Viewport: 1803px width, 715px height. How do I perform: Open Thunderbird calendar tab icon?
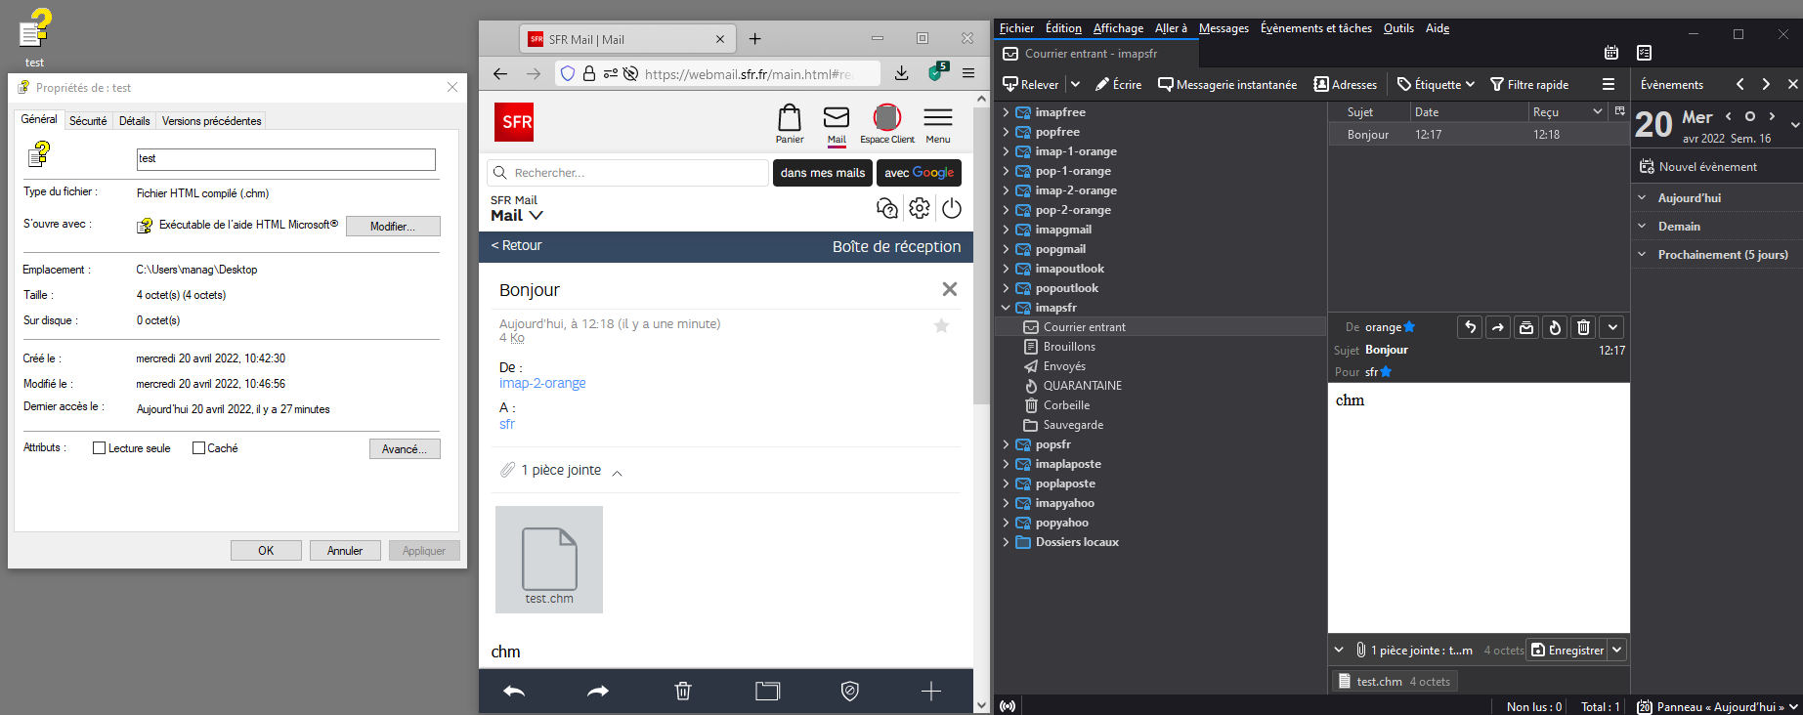1611,53
